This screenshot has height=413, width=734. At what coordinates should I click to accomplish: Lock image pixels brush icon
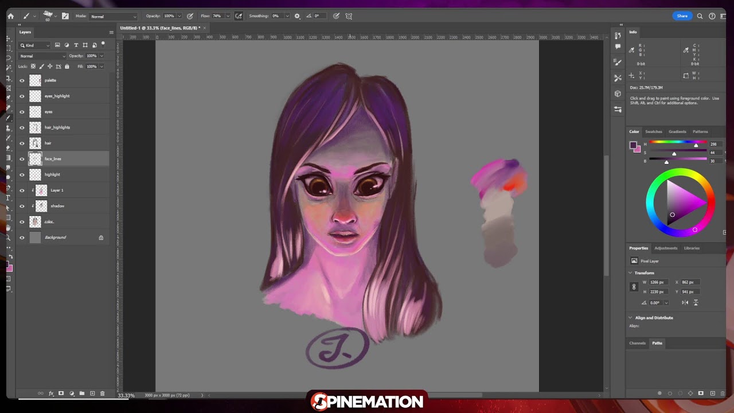point(41,67)
